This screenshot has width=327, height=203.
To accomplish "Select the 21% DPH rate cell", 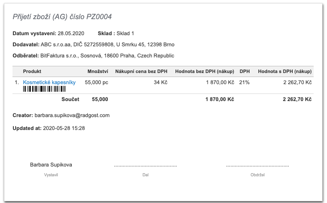I will pyautogui.click(x=245, y=82).
